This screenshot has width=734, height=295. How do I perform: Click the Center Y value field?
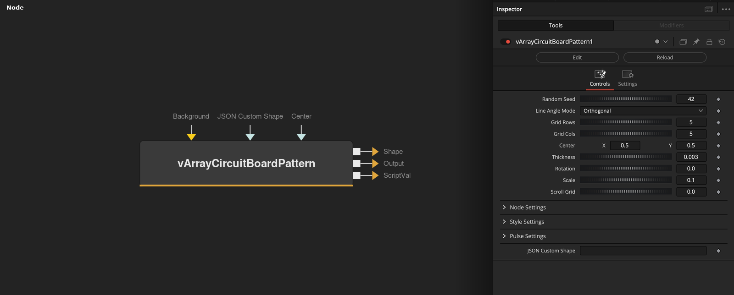[691, 145]
